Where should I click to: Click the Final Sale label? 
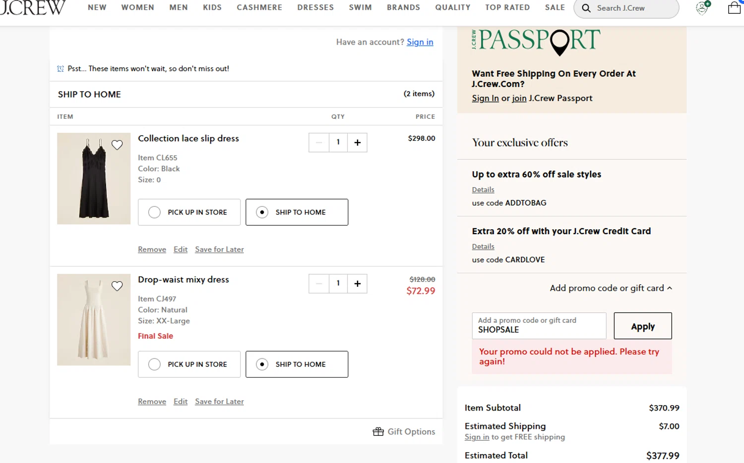tap(155, 336)
